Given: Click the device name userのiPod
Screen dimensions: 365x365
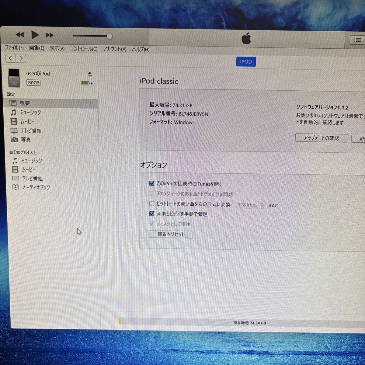Looking at the screenshot, I should [x=38, y=74].
